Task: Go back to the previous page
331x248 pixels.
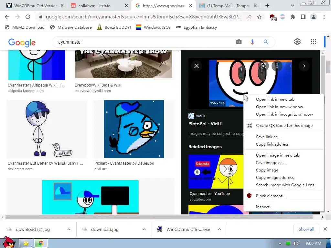Action: coord(7,17)
